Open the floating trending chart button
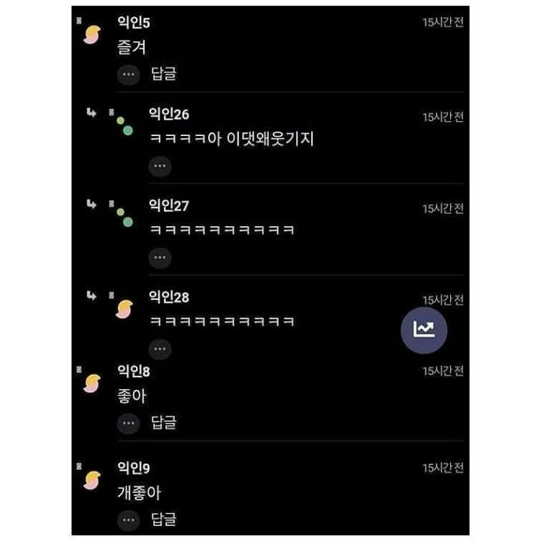Screen dimensions: 541x541 click(424, 330)
